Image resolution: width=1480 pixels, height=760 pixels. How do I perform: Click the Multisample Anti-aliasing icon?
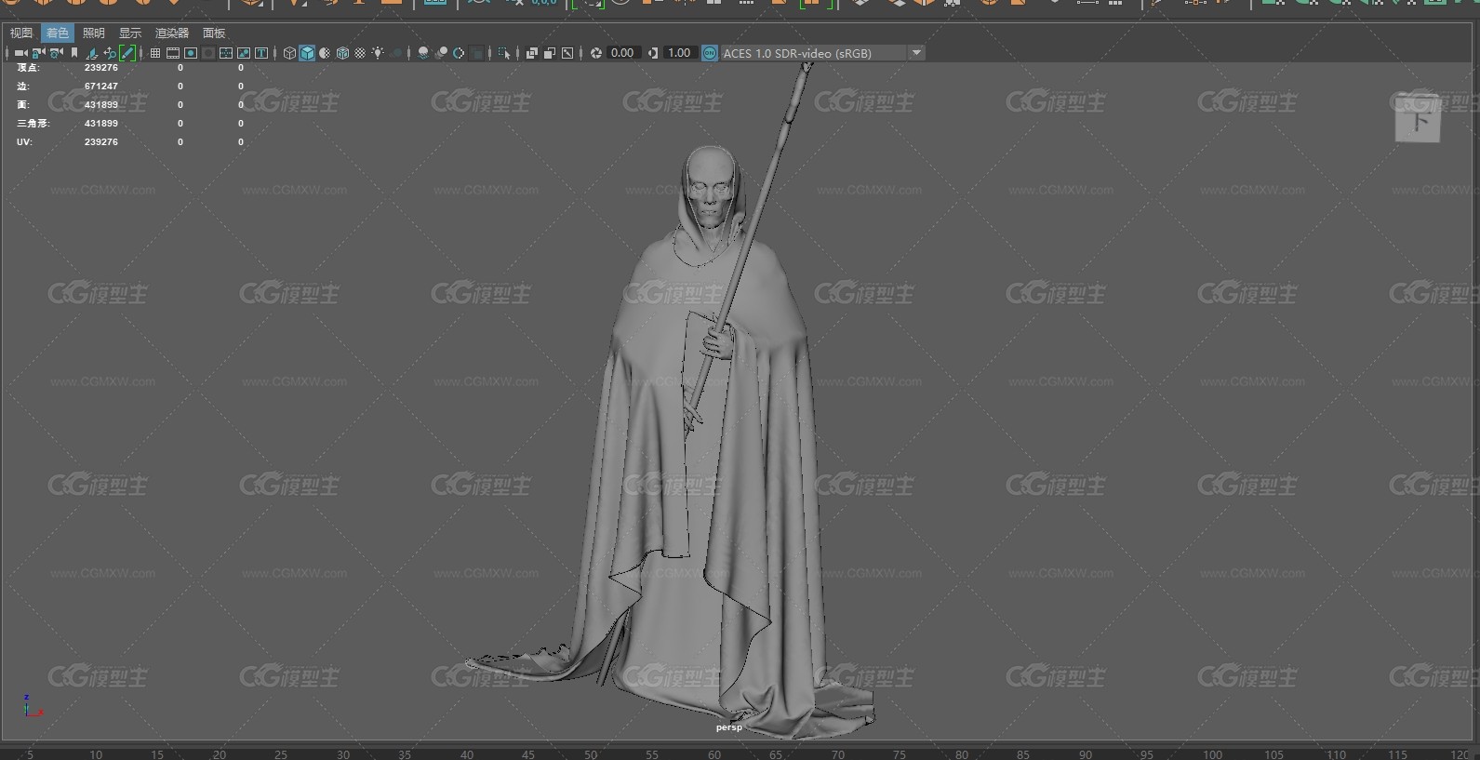(459, 53)
